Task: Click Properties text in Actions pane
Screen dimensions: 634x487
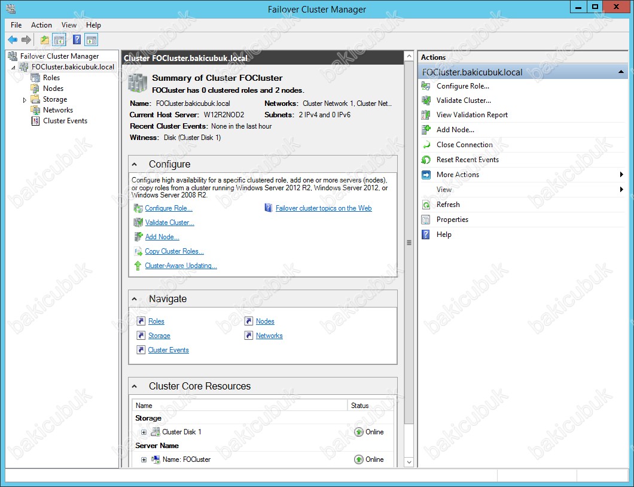Action: [x=452, y=220]
